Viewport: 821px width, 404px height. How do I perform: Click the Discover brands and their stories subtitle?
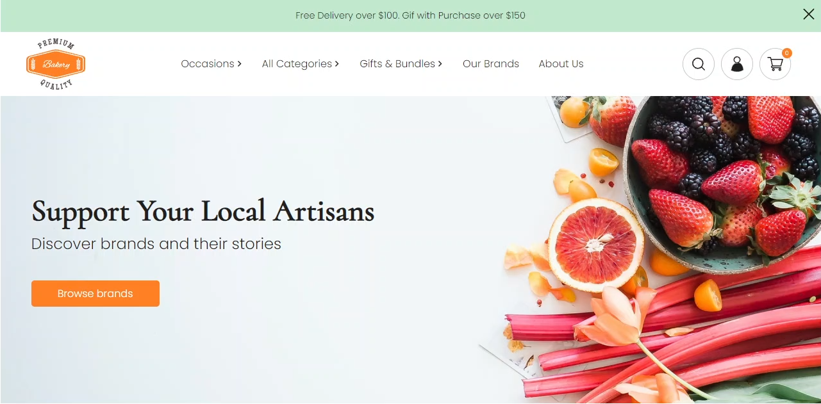point(156,244)
